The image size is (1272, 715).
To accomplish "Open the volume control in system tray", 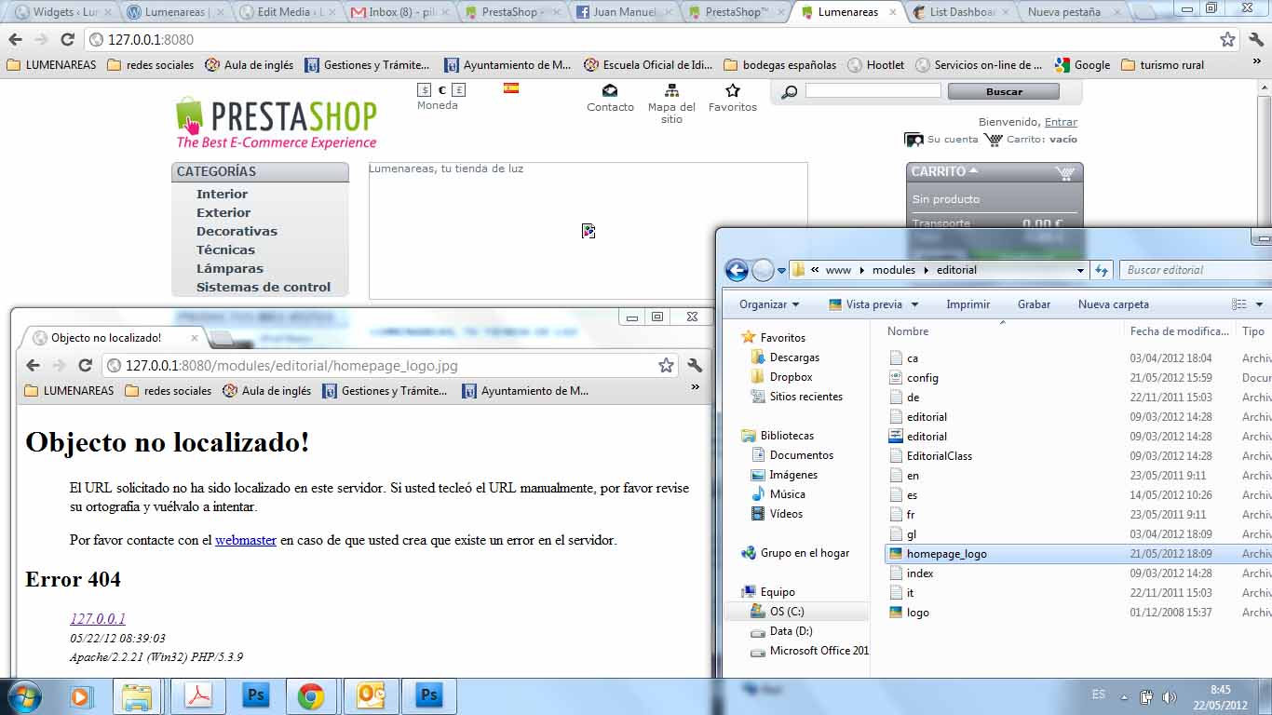I will pos(1170,696).
